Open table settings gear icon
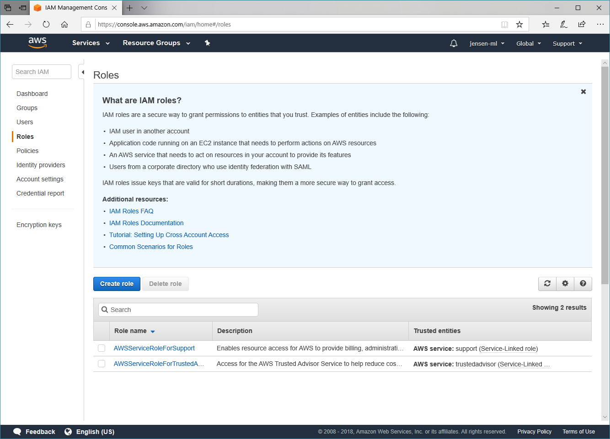Image resolution: width=610 pixels, height=439 pixels. pyautogui.click(x=565, y=284)
